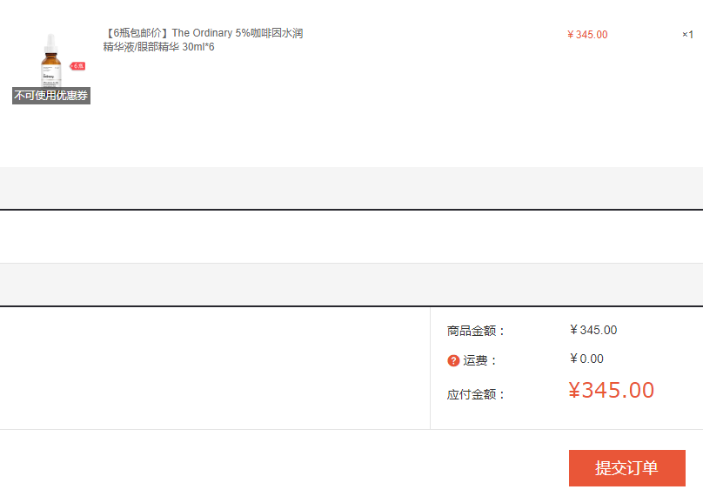This screenshot has width=703, height=503.
Task: Click the red question mark icon beside 运费
Action: 453,360
